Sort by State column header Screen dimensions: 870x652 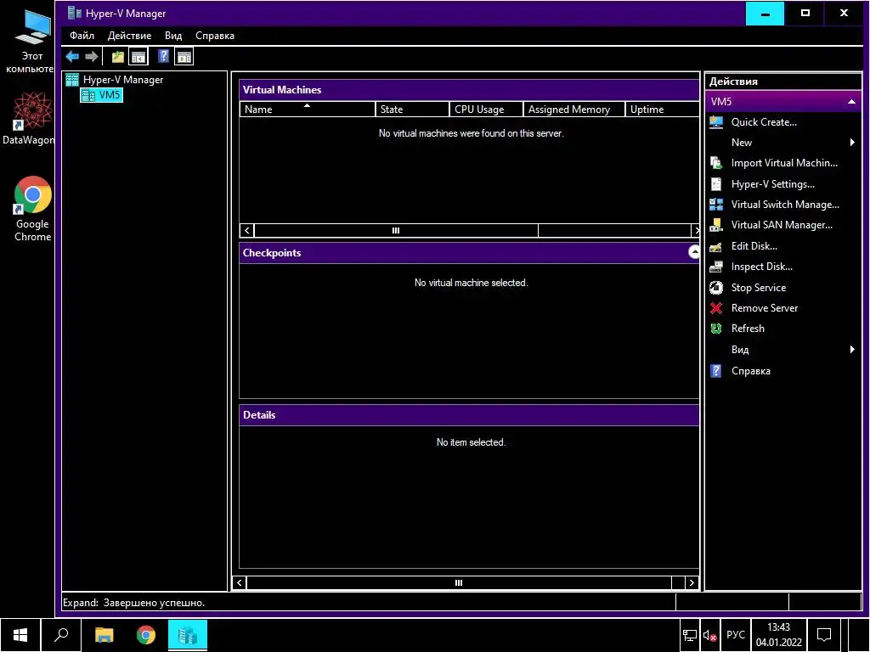412,110
